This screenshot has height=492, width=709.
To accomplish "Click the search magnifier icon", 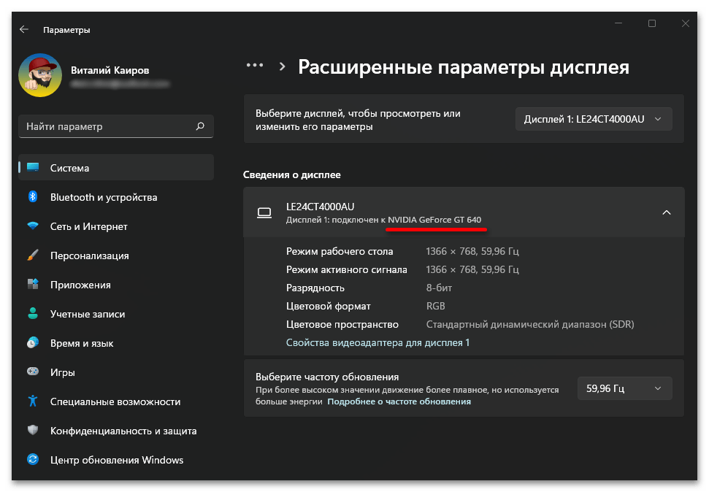I will [200, 126].
